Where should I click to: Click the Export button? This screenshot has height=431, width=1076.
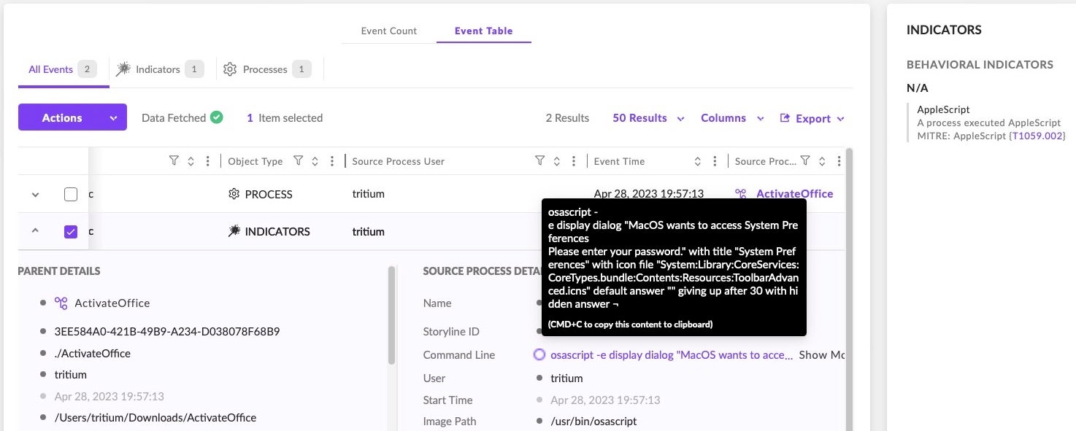tap(812, 118)
